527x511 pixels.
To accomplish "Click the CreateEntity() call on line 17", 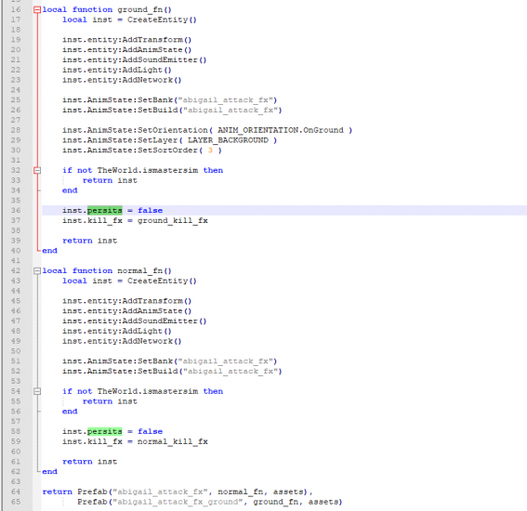I will coord(162,20).
